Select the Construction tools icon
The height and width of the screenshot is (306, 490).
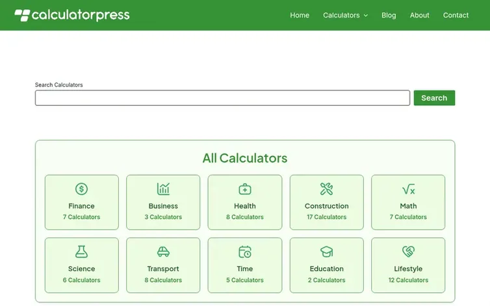(327, 189)
